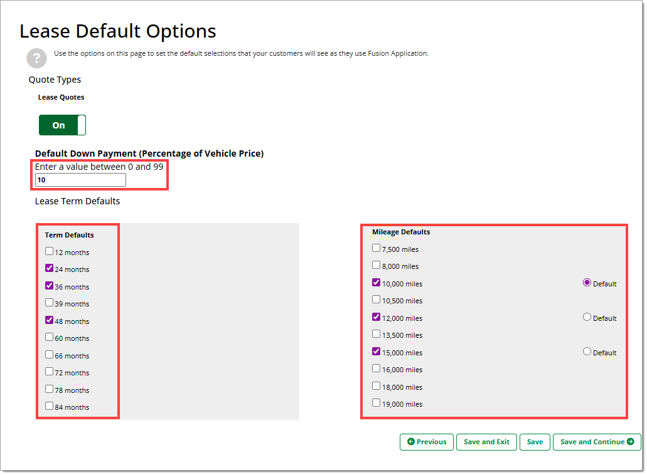The width and height of the screenshot is (647, 475).
Task: Tick the 19,000 miles checkbox
Action: [x=377, y=404]
